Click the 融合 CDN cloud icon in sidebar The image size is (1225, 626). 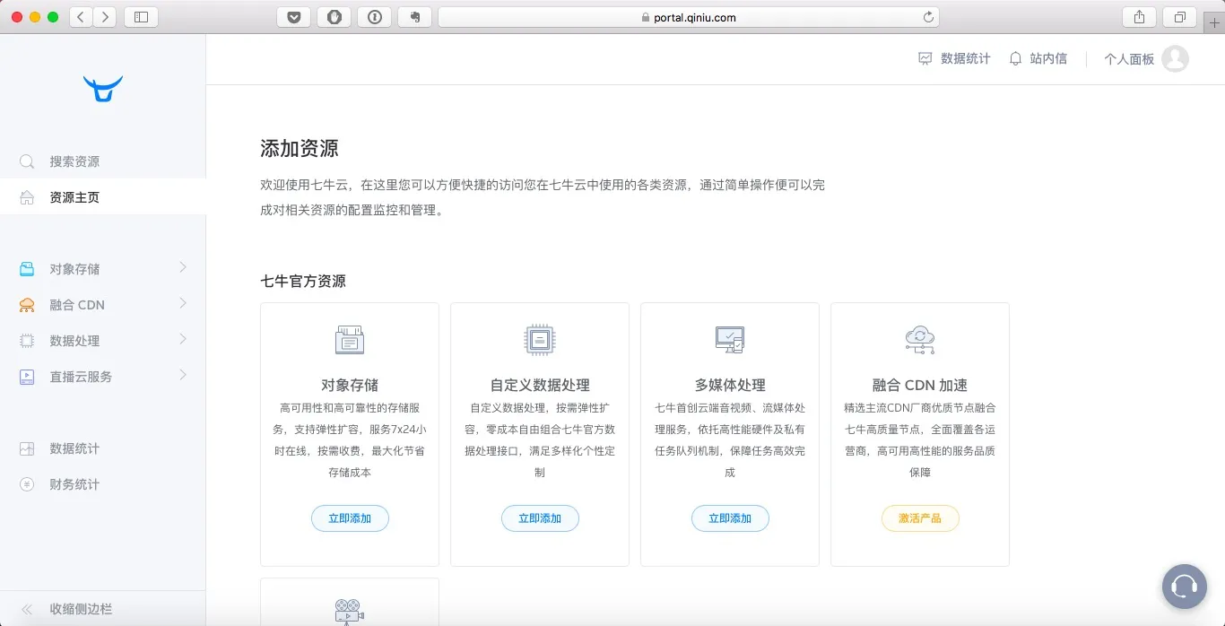coord(27,305)
